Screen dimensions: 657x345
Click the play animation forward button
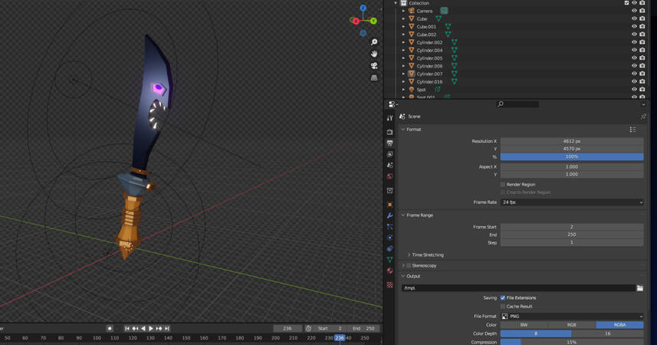151,328
